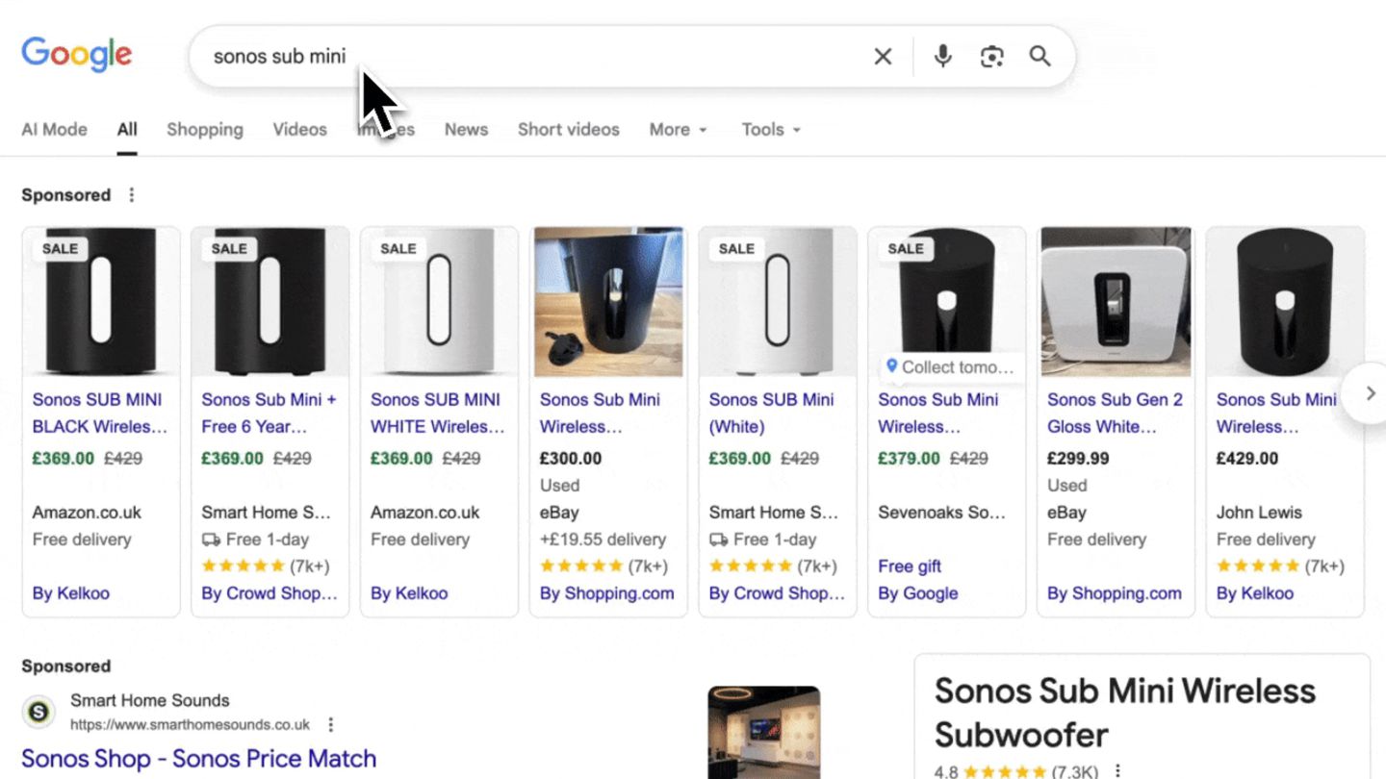Start voice search with microphone icon
Image resolution: width=1386 pixels, height=779 pixels.
(943, 57)
